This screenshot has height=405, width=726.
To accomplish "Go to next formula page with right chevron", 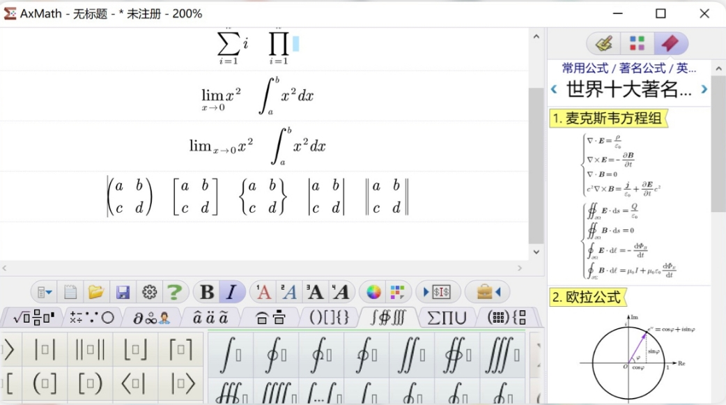I will (704, 89).
